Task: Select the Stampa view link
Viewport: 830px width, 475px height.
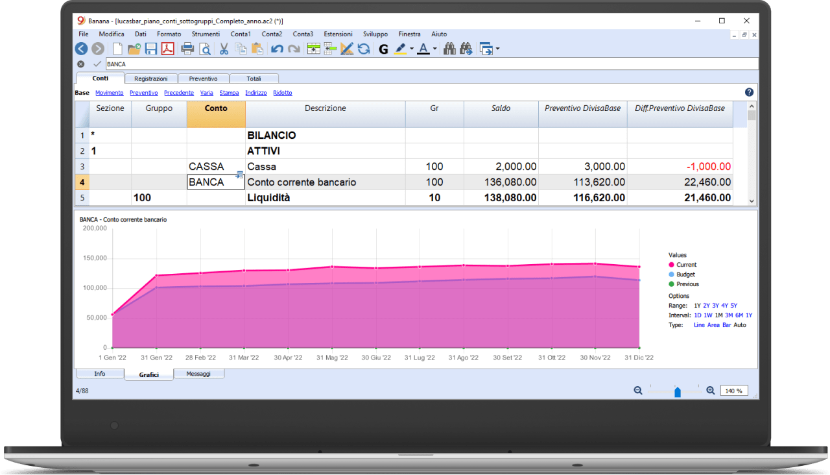Action: tap(230, 93)
